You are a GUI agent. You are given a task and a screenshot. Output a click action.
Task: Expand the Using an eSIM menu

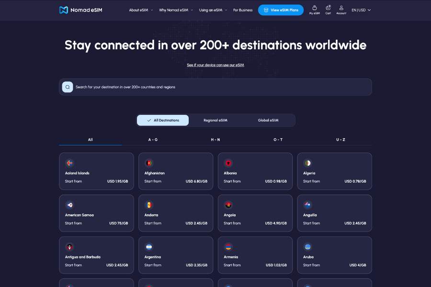[x=213, y=10]
